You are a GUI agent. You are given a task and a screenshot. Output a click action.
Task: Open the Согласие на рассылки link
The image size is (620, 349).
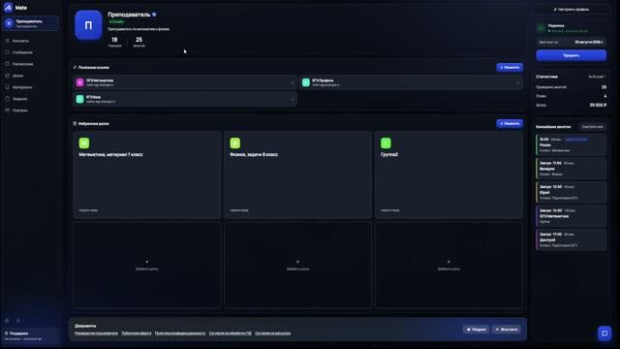pos(273,333)
